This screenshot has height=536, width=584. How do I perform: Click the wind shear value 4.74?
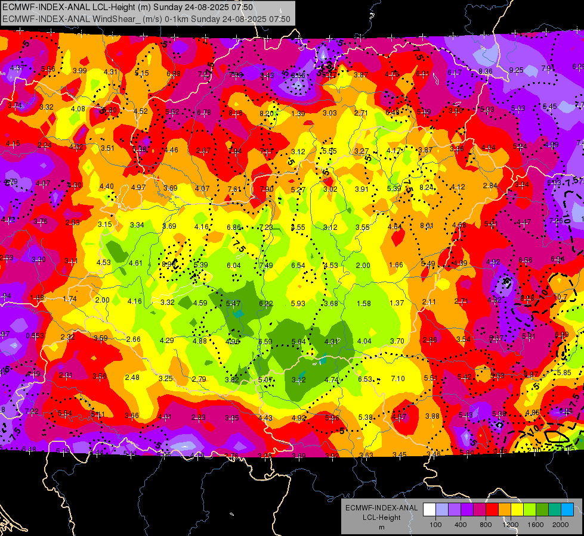click(332, 379)
